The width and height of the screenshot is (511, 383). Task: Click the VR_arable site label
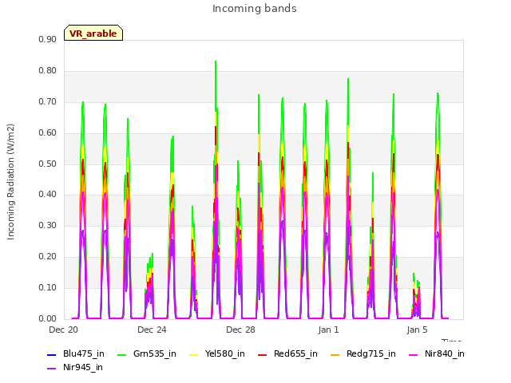click(93, 34)
